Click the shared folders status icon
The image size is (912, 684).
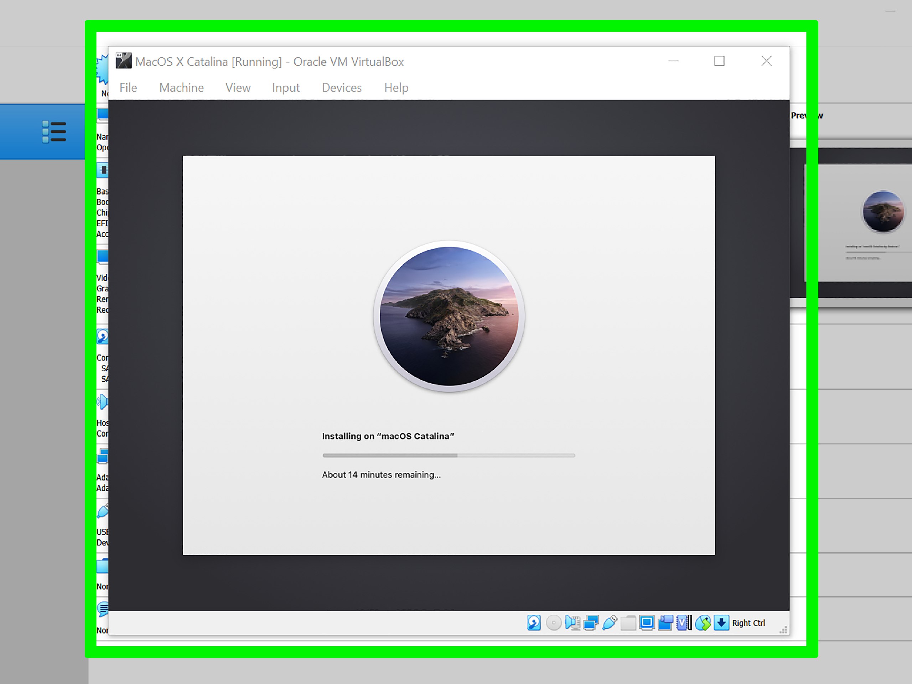(628, 623)
